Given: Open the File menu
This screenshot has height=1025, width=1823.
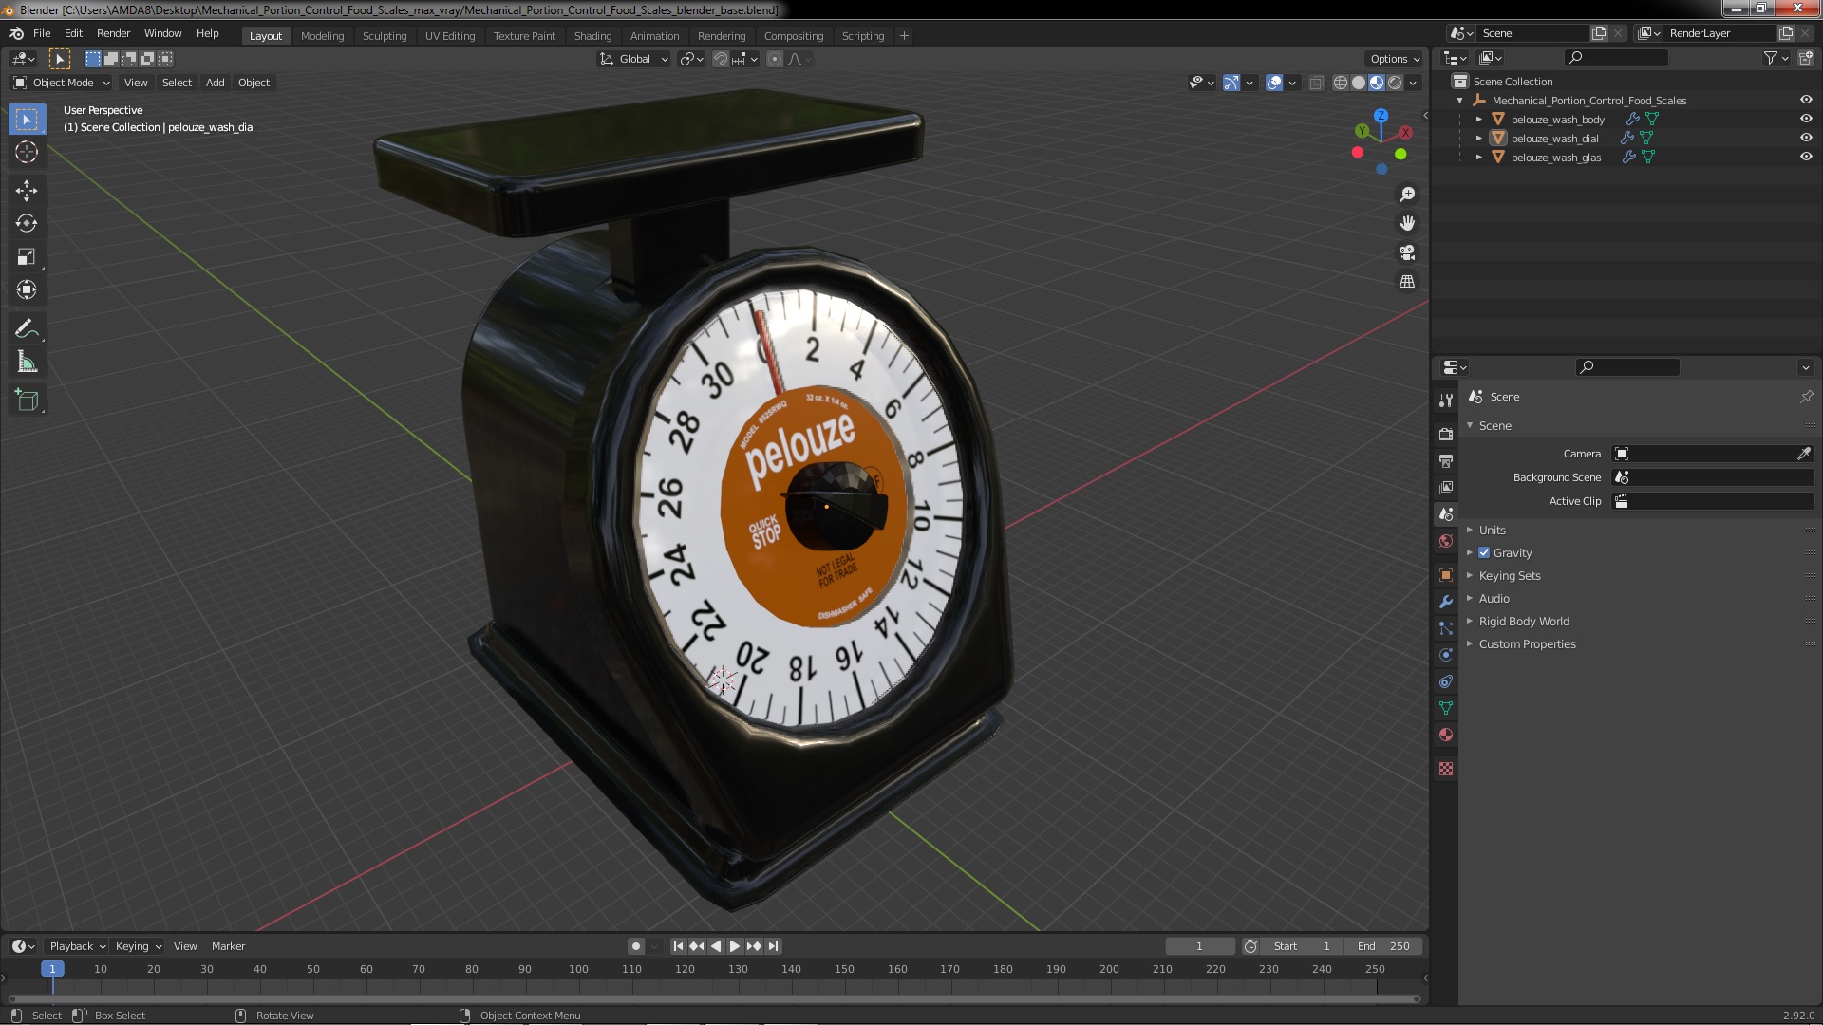Looking at the screenshot, I should (42, 33).
